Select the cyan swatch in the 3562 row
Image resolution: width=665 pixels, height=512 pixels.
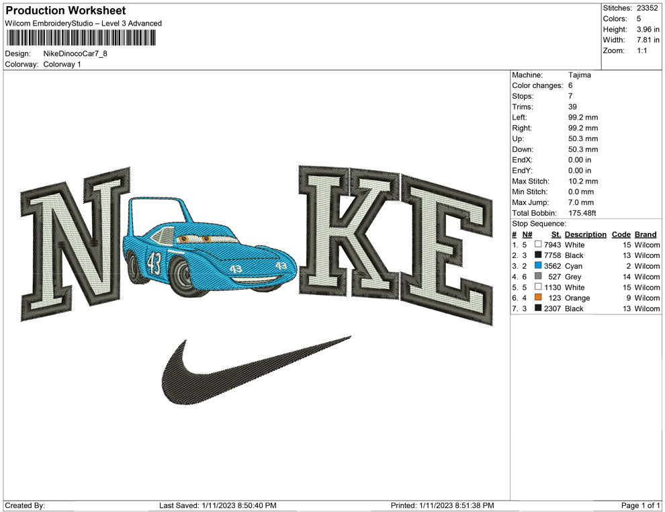[x=538, y=265]
